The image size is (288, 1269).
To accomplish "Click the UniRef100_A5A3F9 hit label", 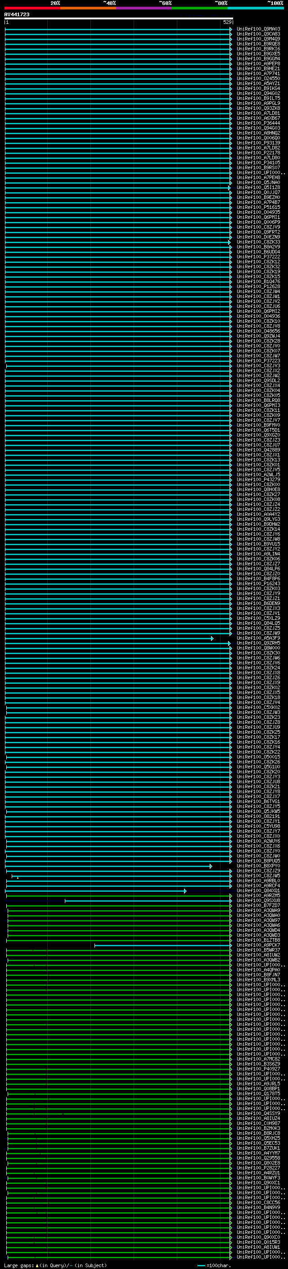I will click(258, 638).
